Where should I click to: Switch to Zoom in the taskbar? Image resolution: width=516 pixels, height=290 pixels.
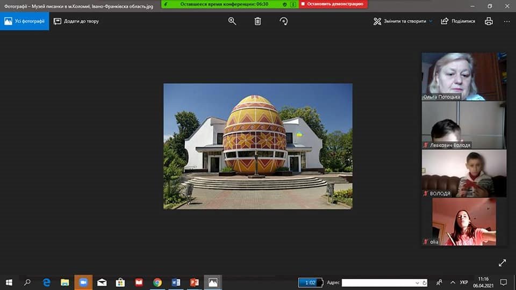point(83,282)
